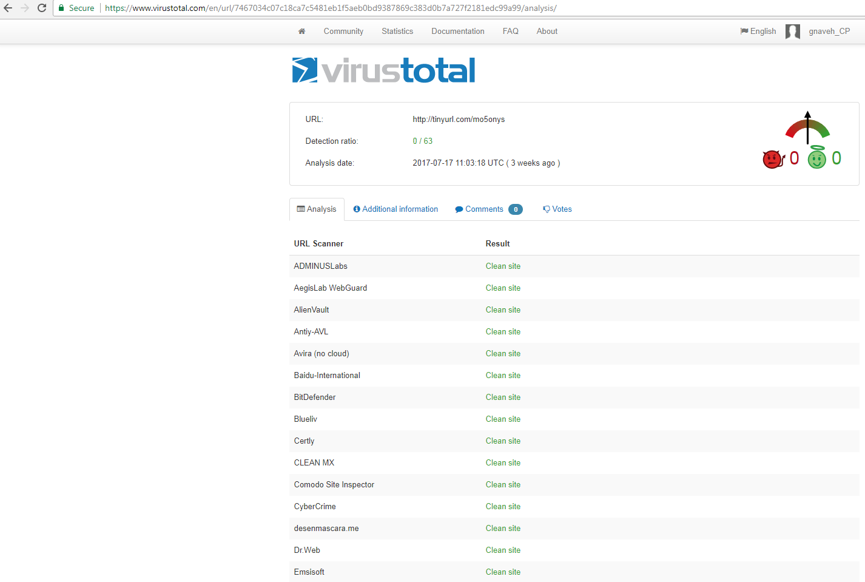Click the VirusTotal logo
The height and width of the screenshot is (582, 865).
[383, 70]
